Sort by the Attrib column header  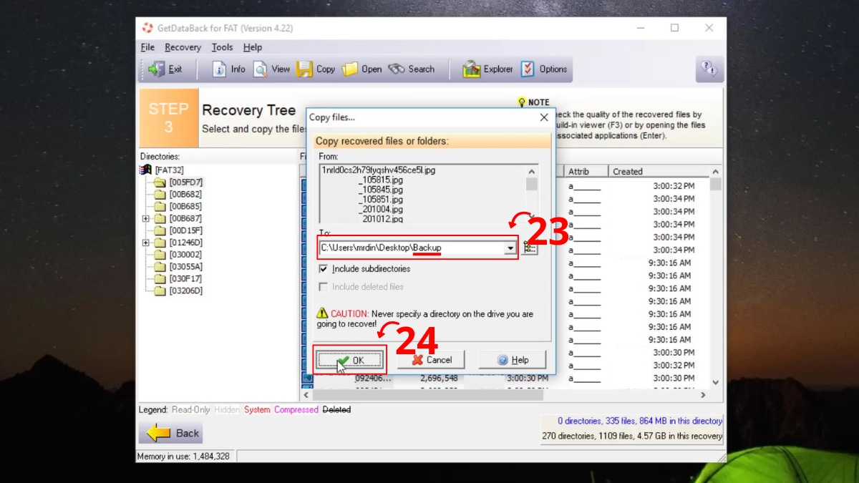(x=586, y=172)
